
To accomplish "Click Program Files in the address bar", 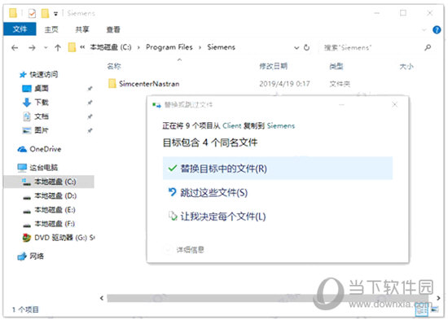I will pos(169,47).
